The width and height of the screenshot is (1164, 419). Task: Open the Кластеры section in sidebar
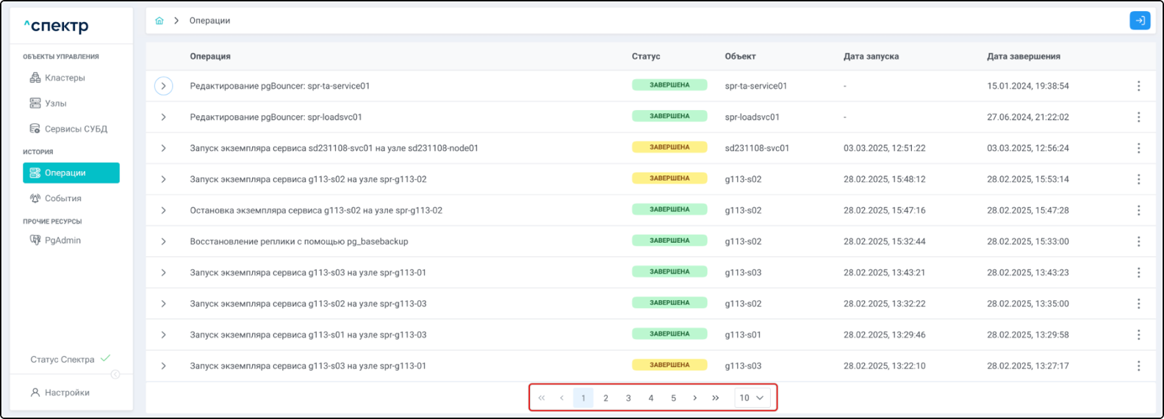tap(65, 78)
